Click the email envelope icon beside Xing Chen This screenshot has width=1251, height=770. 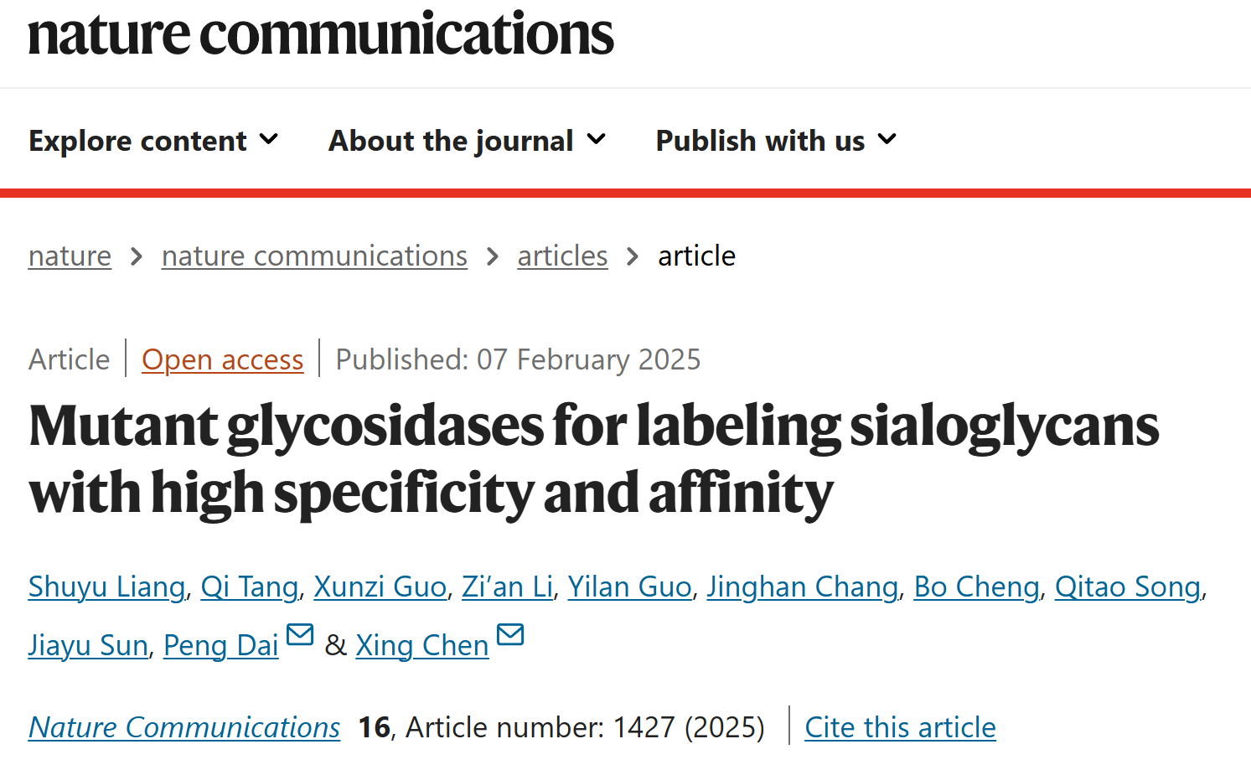(x=510, y=635)
